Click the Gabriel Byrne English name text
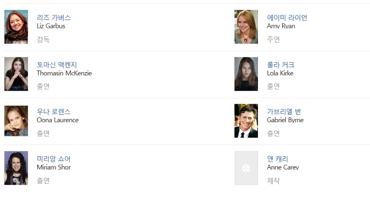The image size is (370, 200). pyautogui.click(x=285, y=120)
